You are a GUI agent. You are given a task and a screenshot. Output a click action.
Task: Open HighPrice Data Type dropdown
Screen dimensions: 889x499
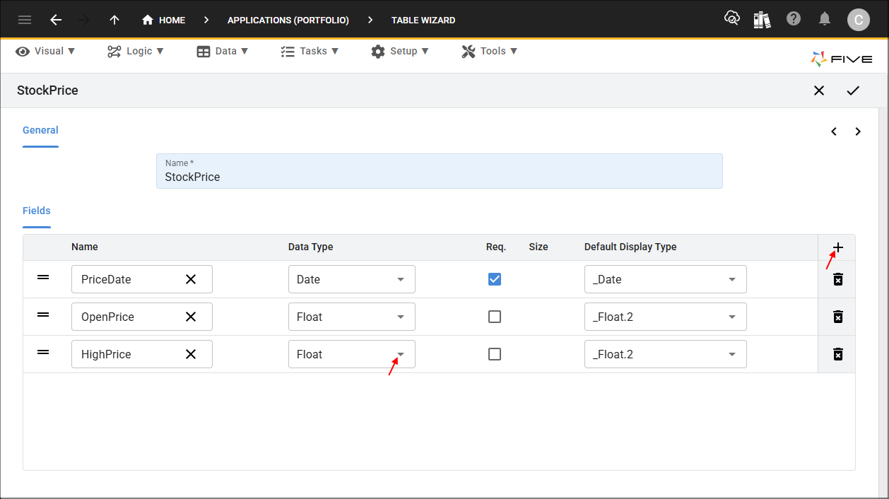(x=352, y=354)
